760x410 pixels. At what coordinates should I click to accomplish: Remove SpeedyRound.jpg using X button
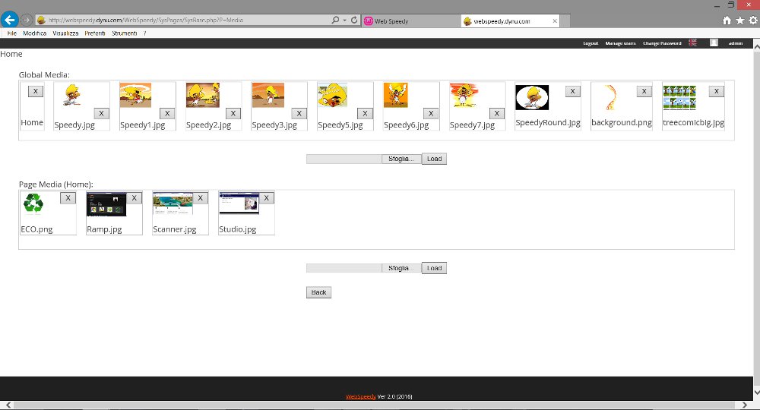coord(572,91)
